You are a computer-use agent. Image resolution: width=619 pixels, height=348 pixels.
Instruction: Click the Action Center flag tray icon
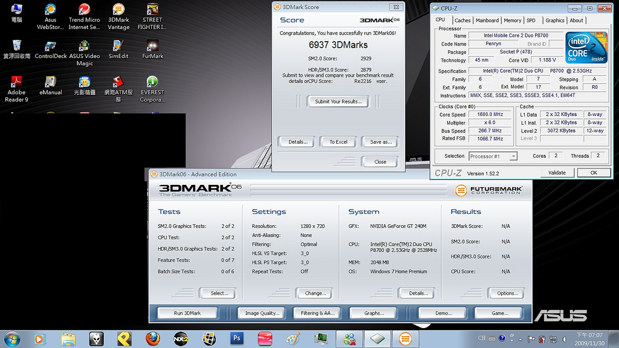click(x=531, y=339)
